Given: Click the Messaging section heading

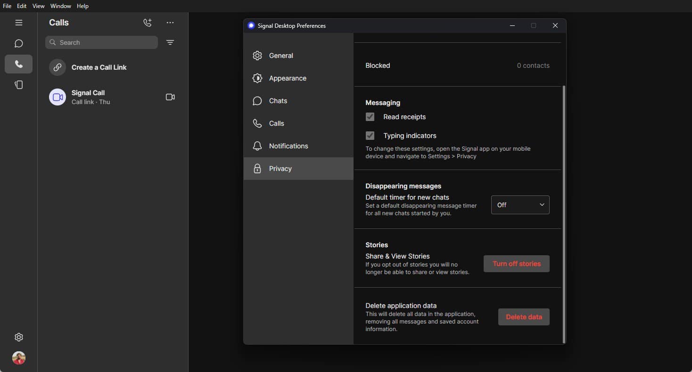Looking at the screenshot, I should click(x=383, y=103).
